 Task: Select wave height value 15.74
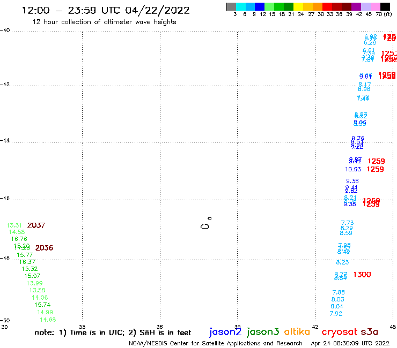coord(42,305)
